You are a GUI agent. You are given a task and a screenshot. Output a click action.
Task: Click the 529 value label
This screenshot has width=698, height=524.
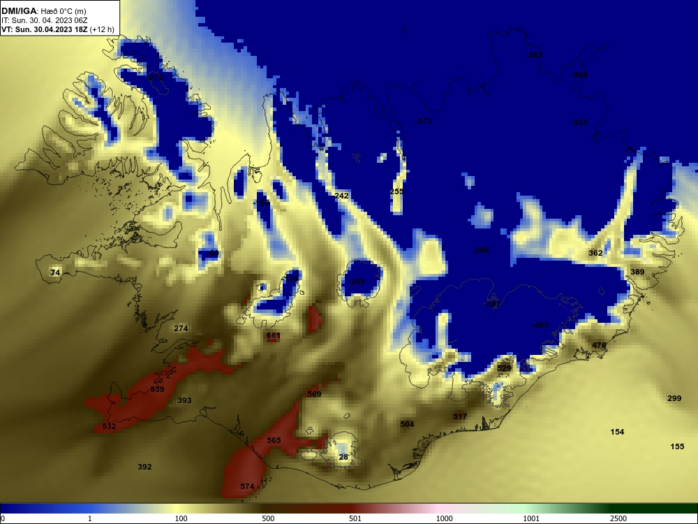[504, 368]
